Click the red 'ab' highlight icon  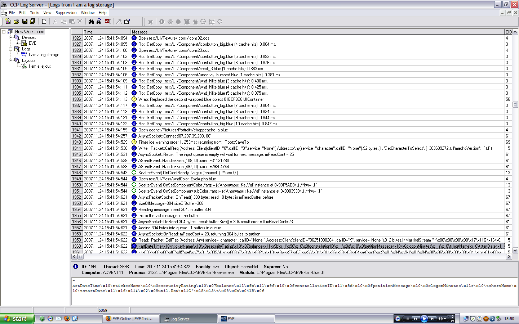tap(107, 22)
